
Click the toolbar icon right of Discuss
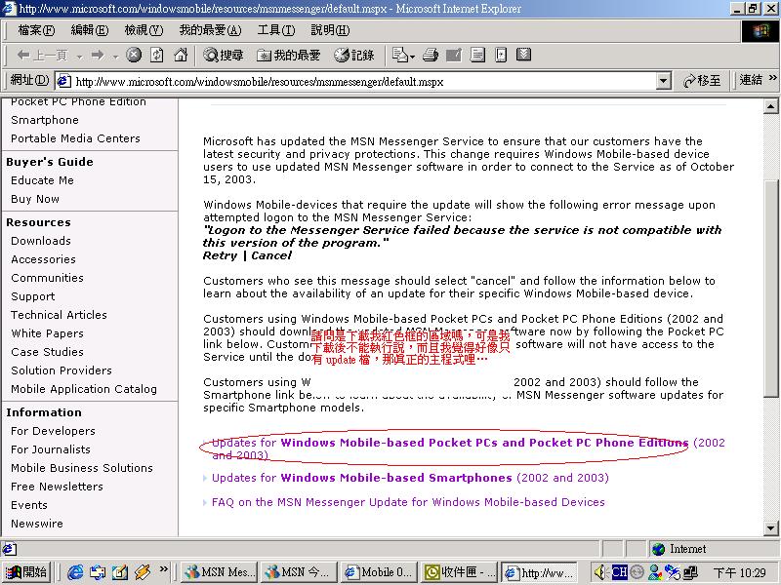point(501,55)
